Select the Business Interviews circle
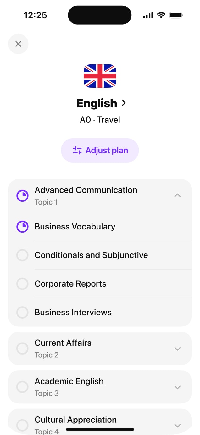Viewport: 200px width, 435px height. coord(22,312)
